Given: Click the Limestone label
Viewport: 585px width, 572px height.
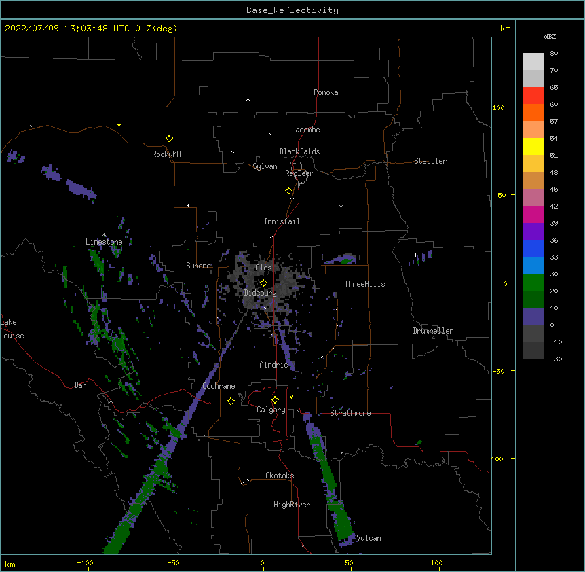Looking at the screenshot, I should 104,242.
